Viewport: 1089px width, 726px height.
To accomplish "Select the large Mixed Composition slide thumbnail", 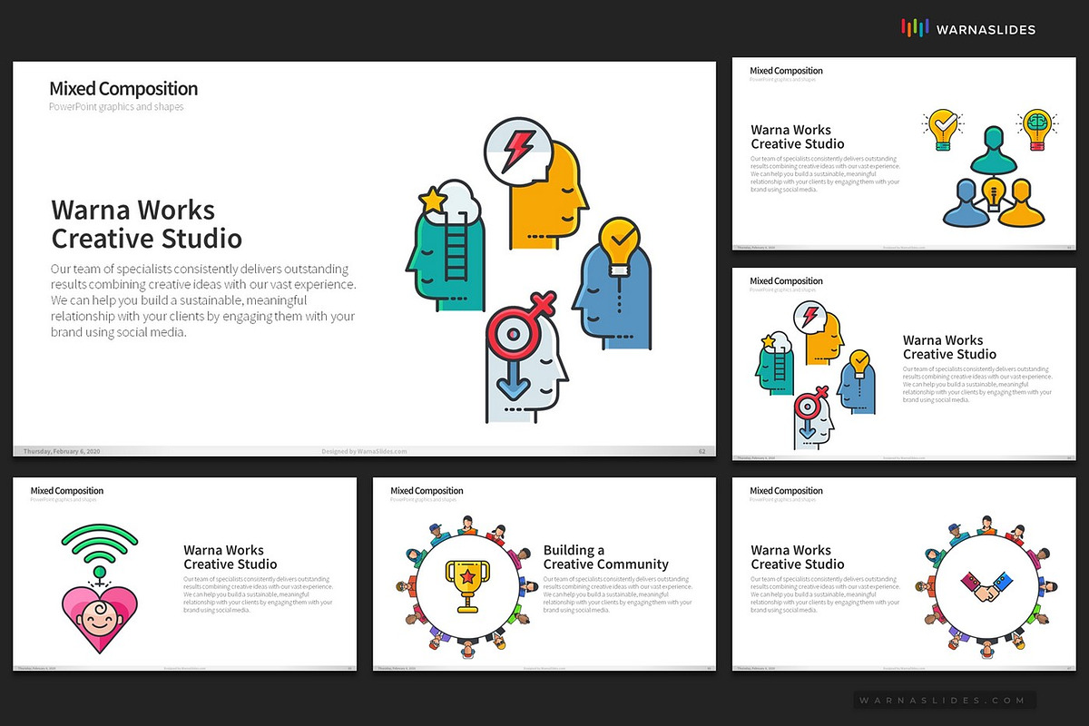I will 364,259.
